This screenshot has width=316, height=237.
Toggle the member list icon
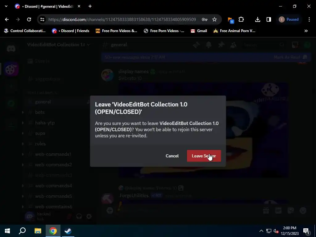[233, 45]
